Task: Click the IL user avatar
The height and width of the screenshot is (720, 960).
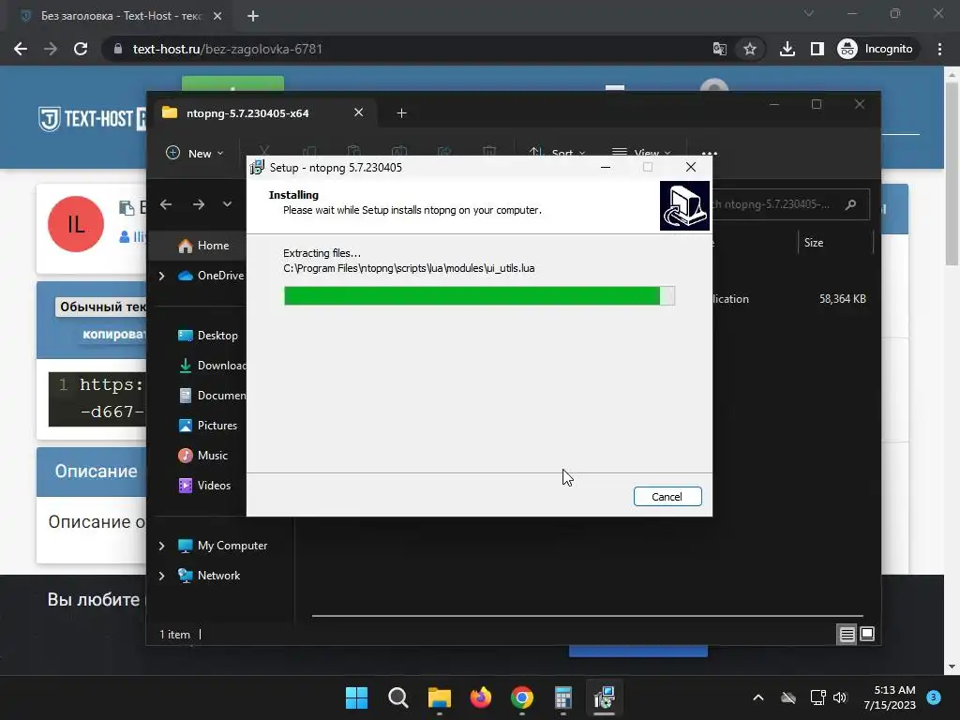Action: point(76,224)
